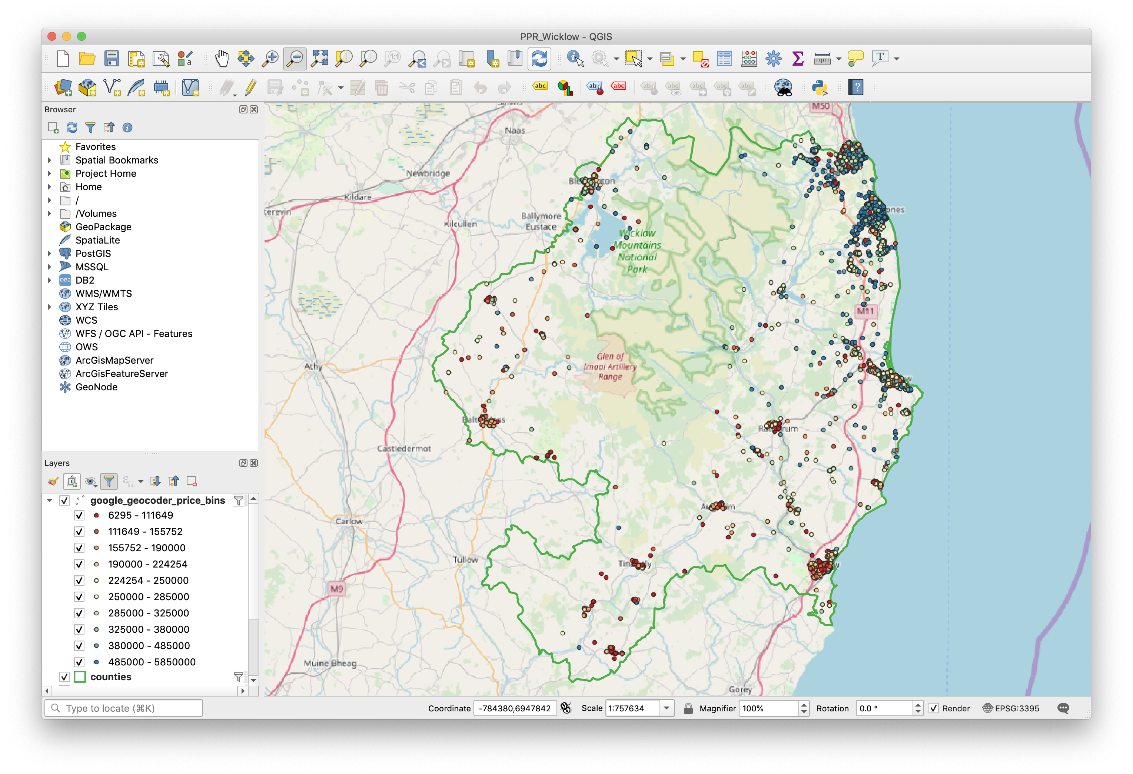Click the Zoom In magnifier tool

click(270, 59)
